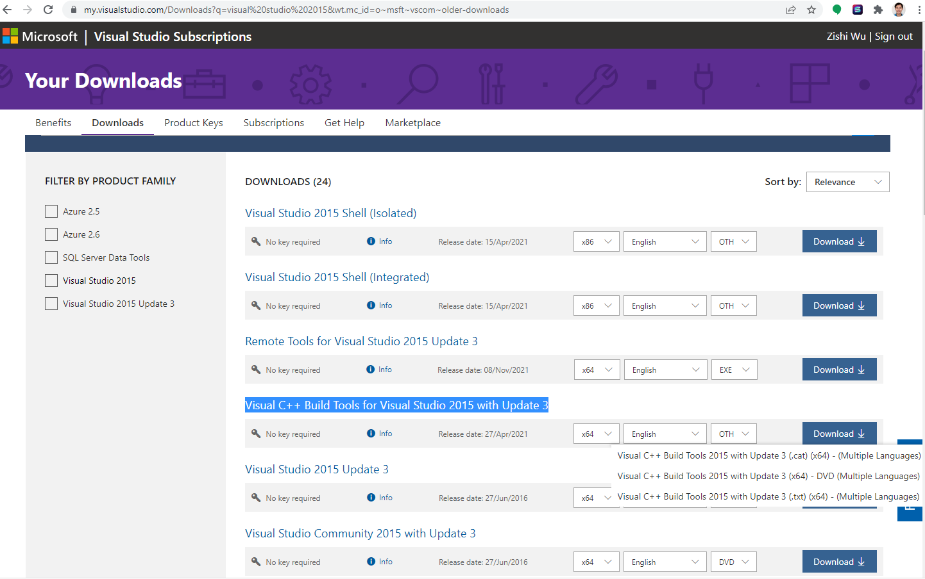Select the (.txt) (x64) Multiple Languages option
Screen dimensions: 925x579
point(768,496)
